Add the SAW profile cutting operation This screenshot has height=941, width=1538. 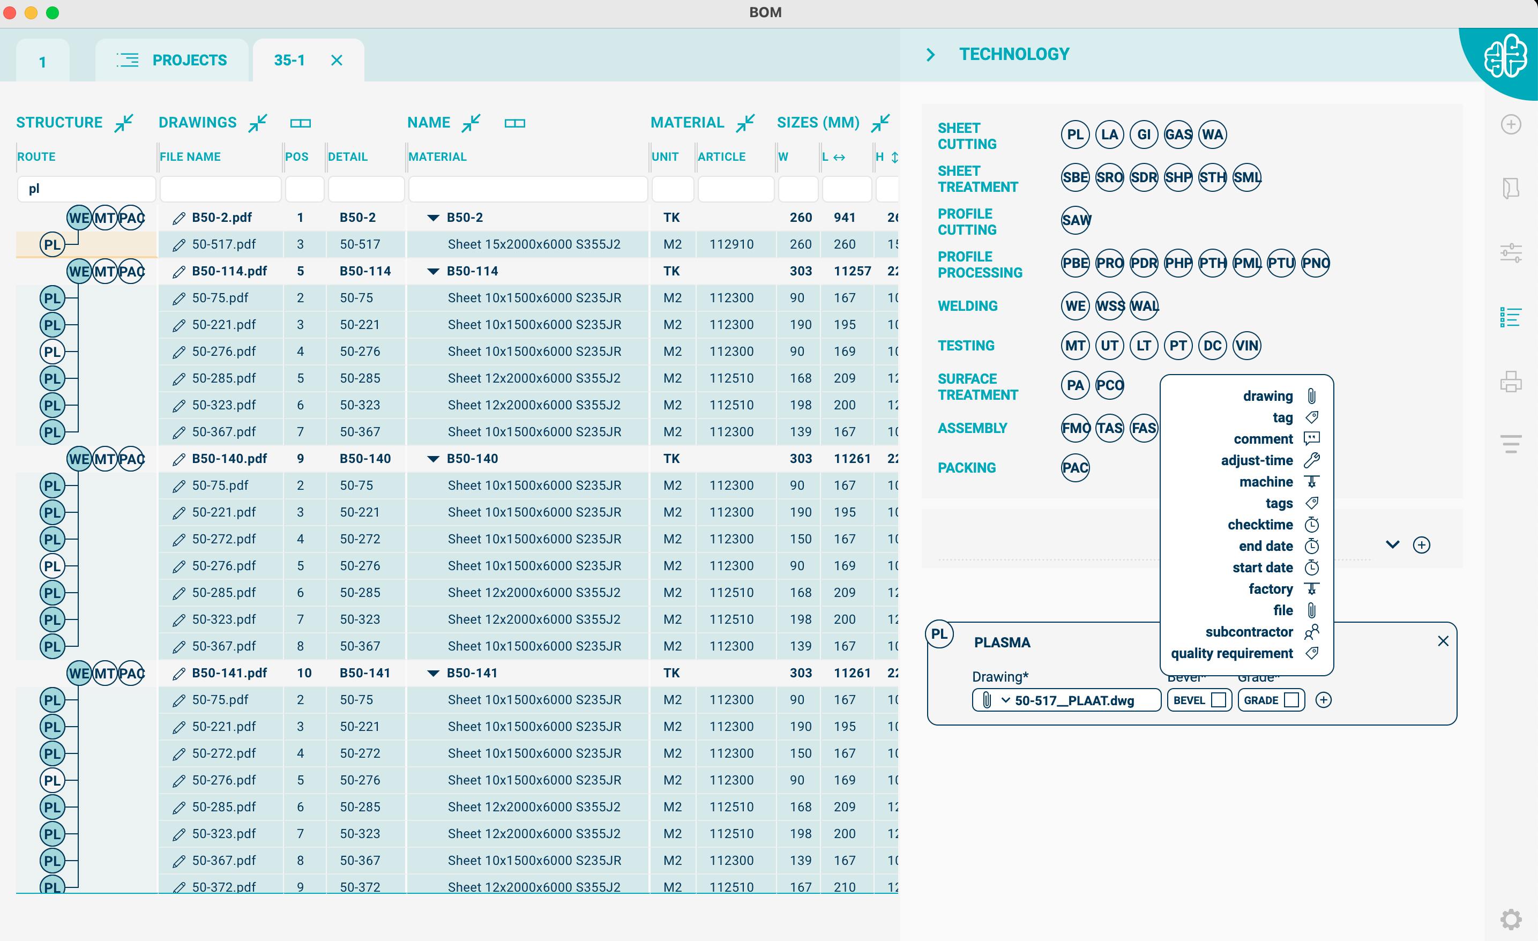[x=1076, y=220]
